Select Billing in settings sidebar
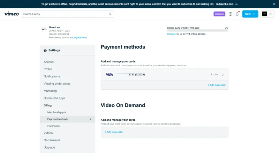The height and width of the screenshot is (157, 279). tap(47, 105)
